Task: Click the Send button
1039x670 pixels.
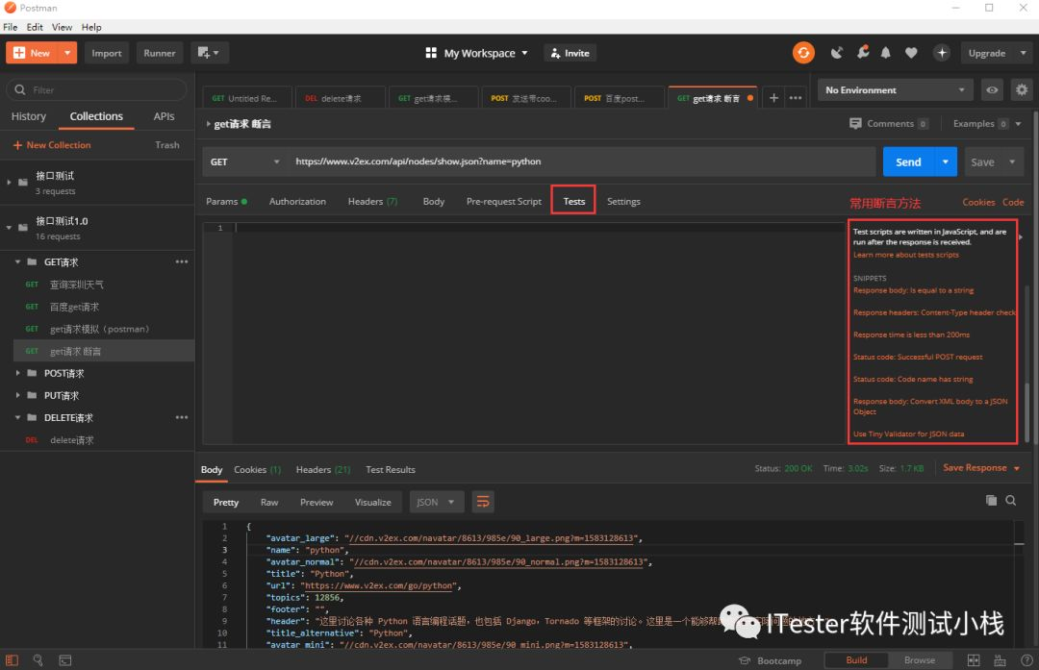Action: (x=908, y=162)
